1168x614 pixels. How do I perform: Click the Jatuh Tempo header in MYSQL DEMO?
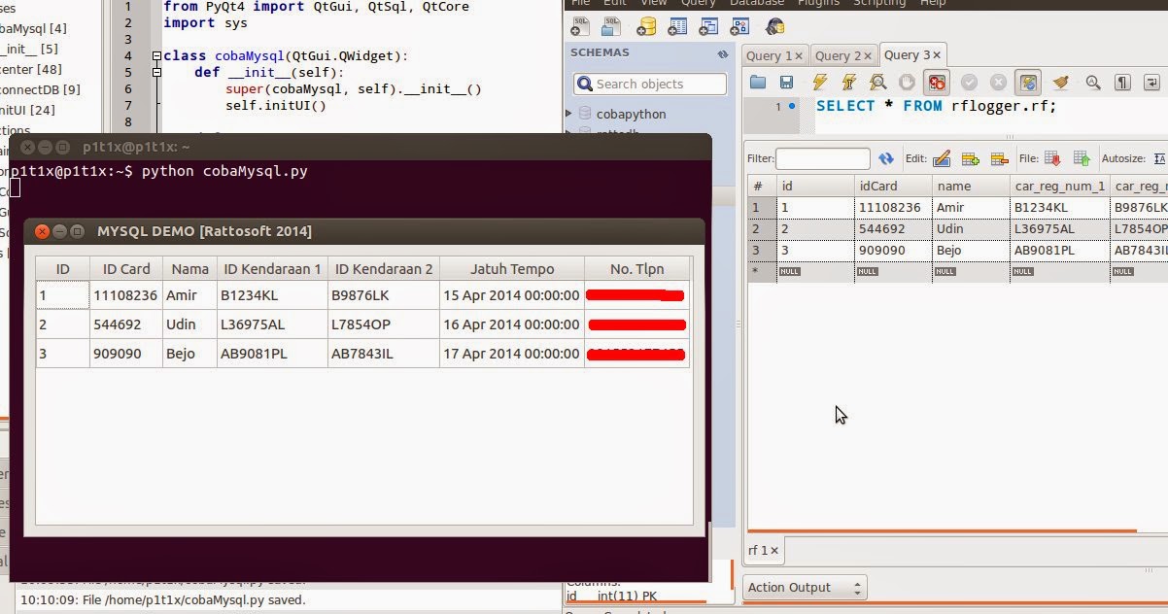[x=512, y=269]
